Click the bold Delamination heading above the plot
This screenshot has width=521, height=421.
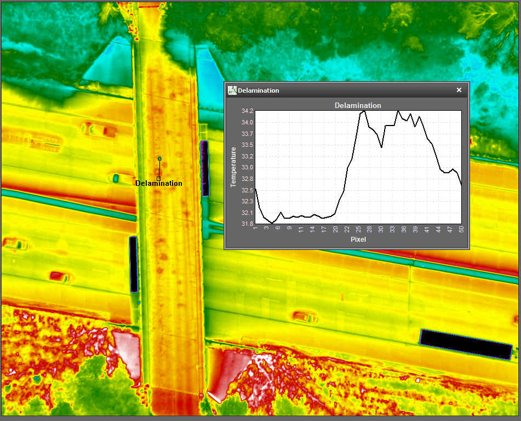(x=358, y=105)
